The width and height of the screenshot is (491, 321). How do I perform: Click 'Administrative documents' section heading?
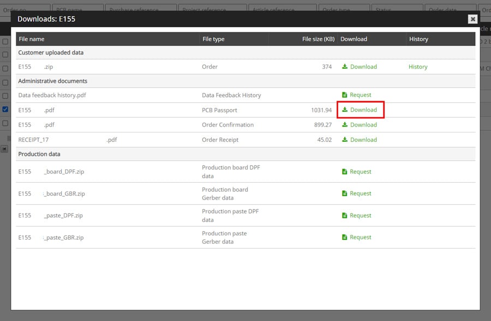[x=52, y=81]
